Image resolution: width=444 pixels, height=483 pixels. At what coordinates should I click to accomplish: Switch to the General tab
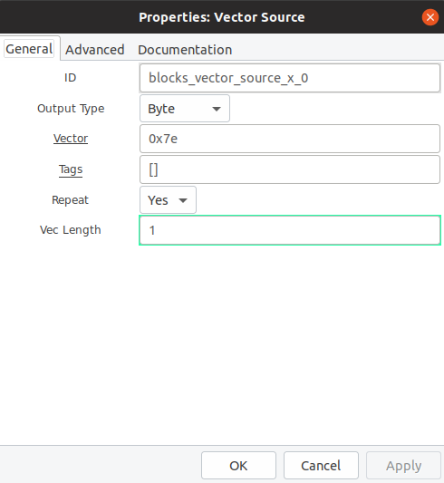pyautogui.click(x=29, y=49)
